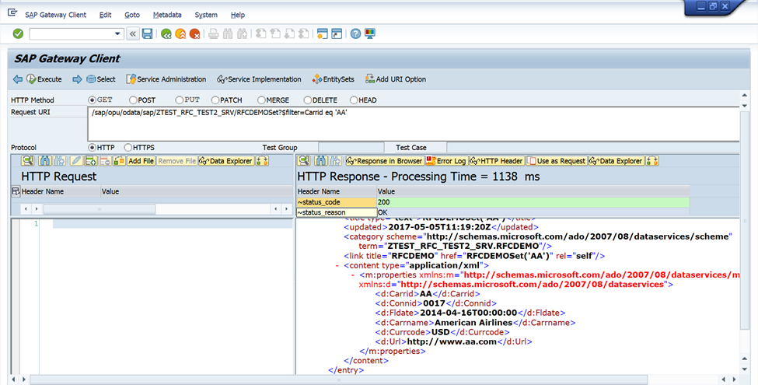Open Service Administration
The height and width of the screenshot is (385, 758).
(x=166, y=79)
